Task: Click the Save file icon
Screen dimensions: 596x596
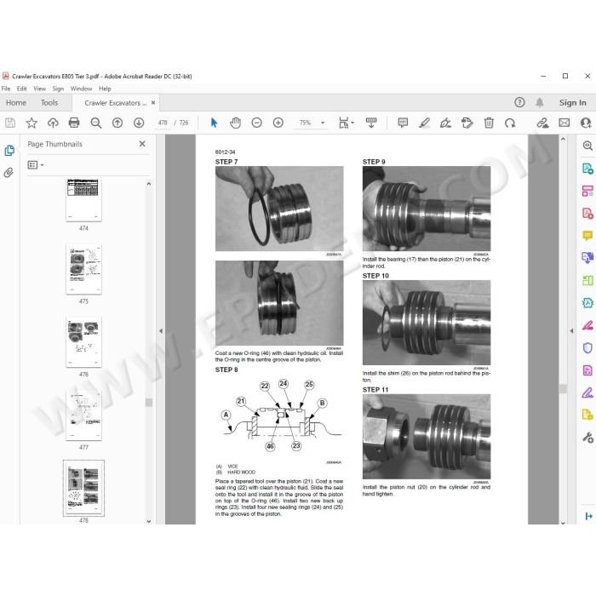Action: pos(10,123)
